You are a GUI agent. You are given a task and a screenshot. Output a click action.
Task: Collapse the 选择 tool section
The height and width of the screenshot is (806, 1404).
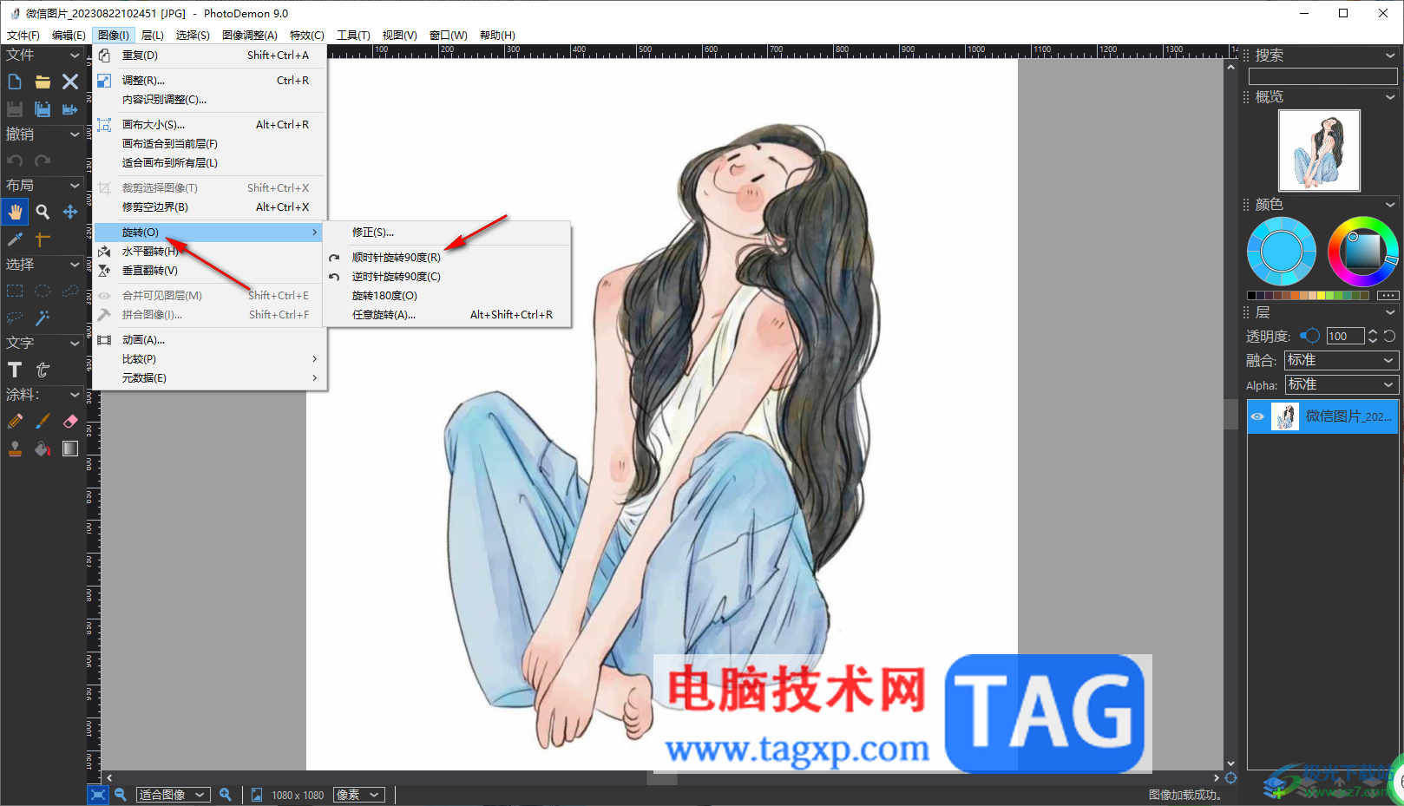(x=75, y=265)
